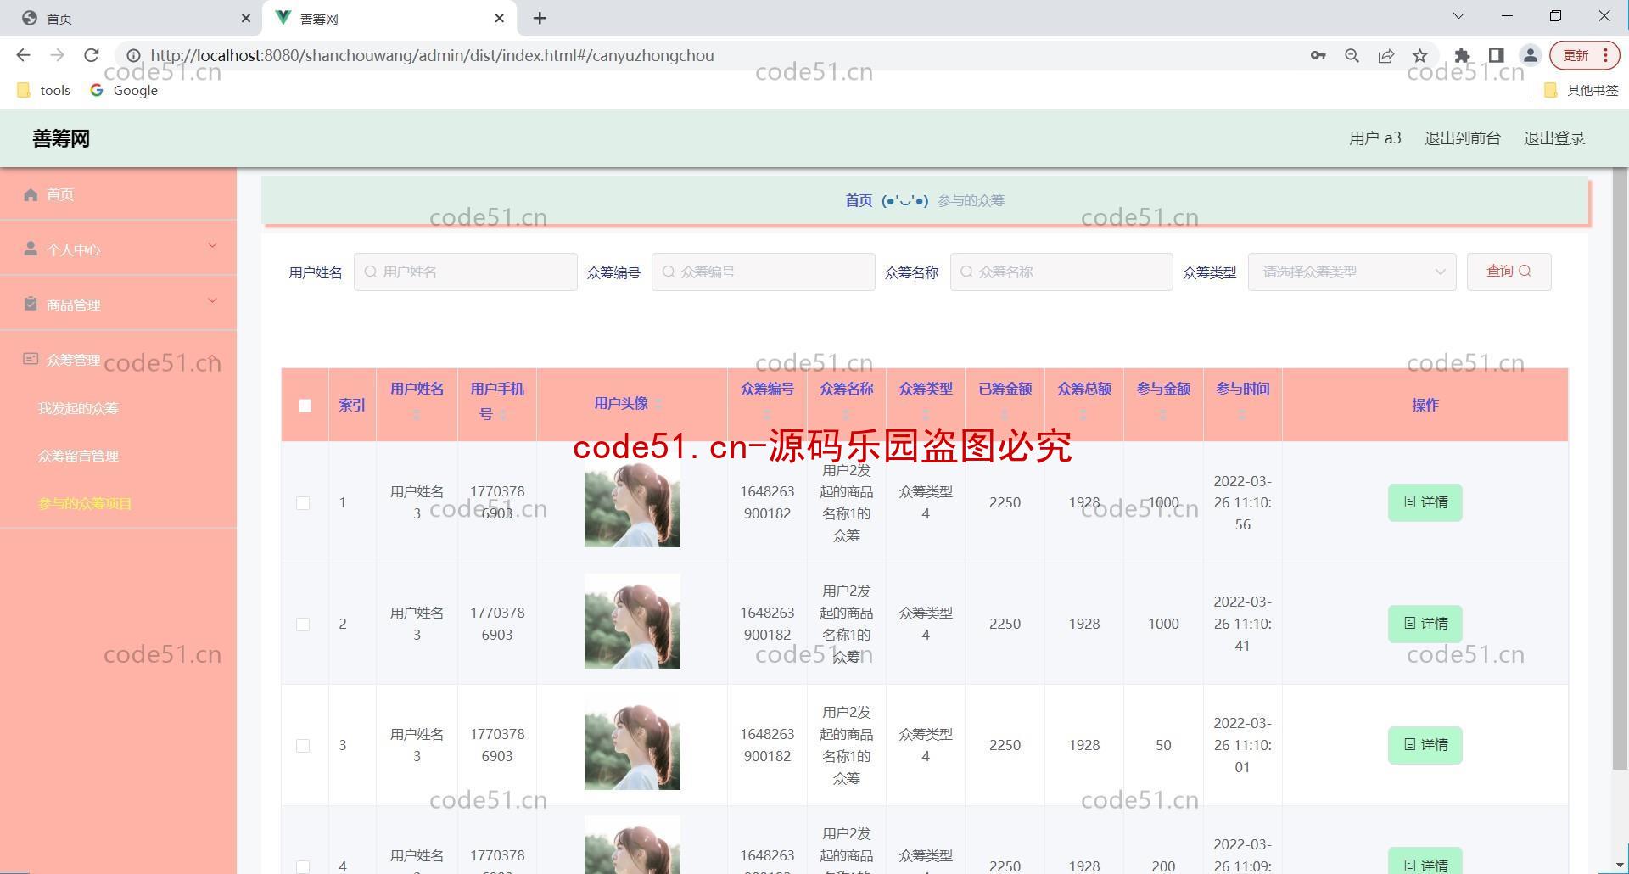Open 其他书签 bookmarks folder
The height and width of the screenshot is (874, 1629).
[1581, 90]
